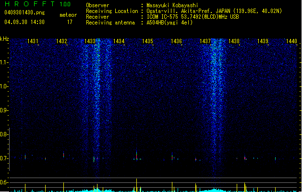Click the 1432 time axis label
The height and width of the screenshot is (192, 302).
[61, 41]
